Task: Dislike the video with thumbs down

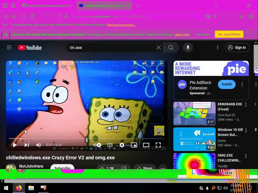Action: [x=124, y=167]
